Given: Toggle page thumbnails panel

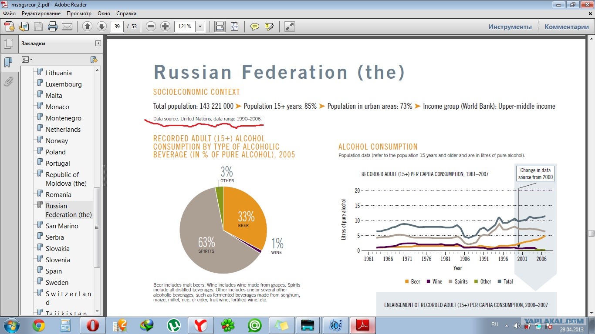Looking at the screenshot, I should 9,43.
